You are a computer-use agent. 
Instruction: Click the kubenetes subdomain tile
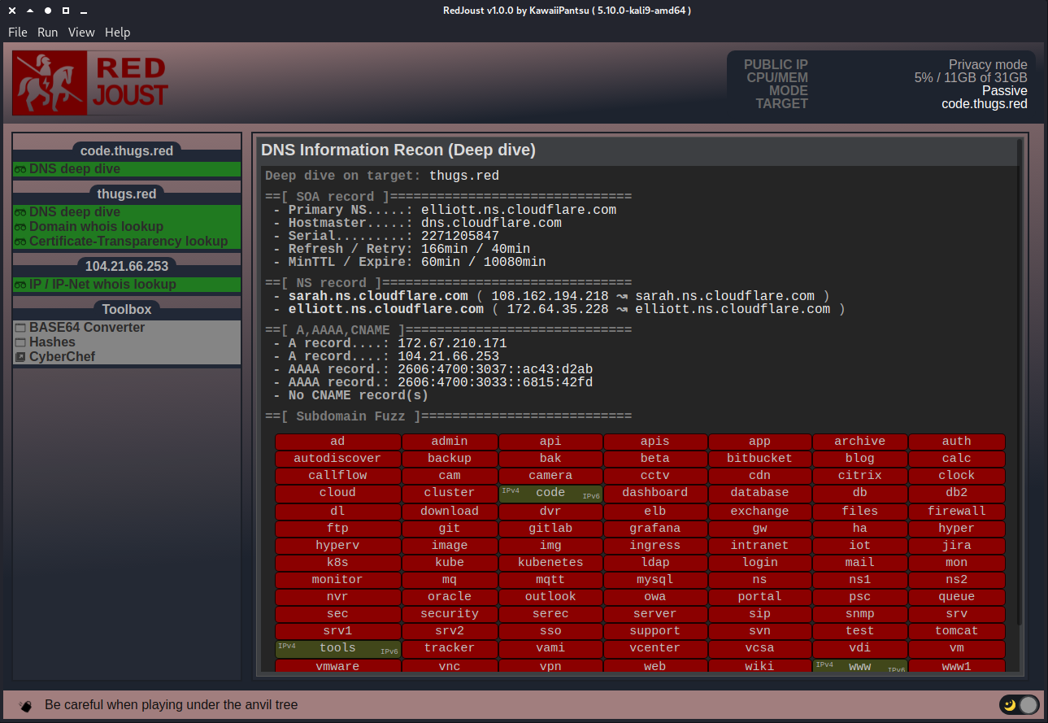550,563
